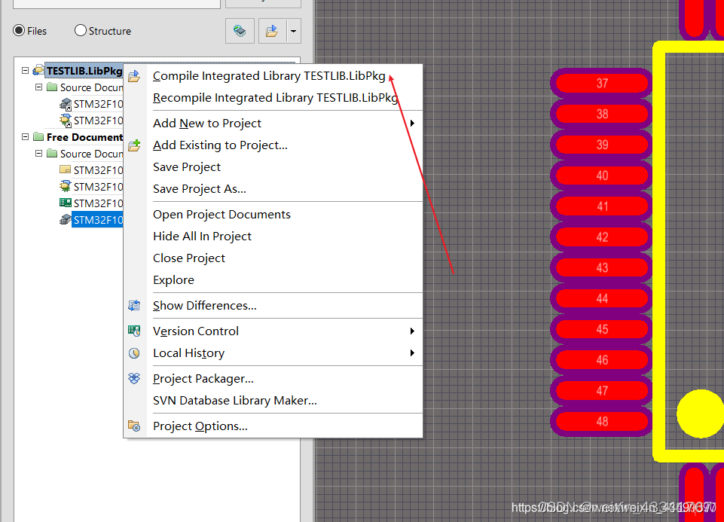Screen dimensions: 724x522
Task: Click the Project Packager icon
Action: tap(134, 378)
